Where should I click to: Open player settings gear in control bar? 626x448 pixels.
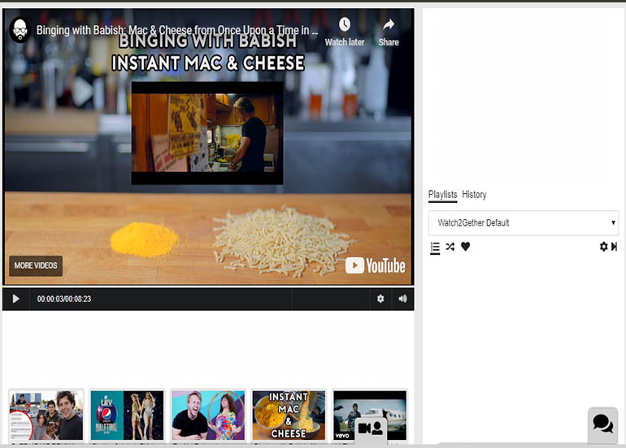coord(380,299)
